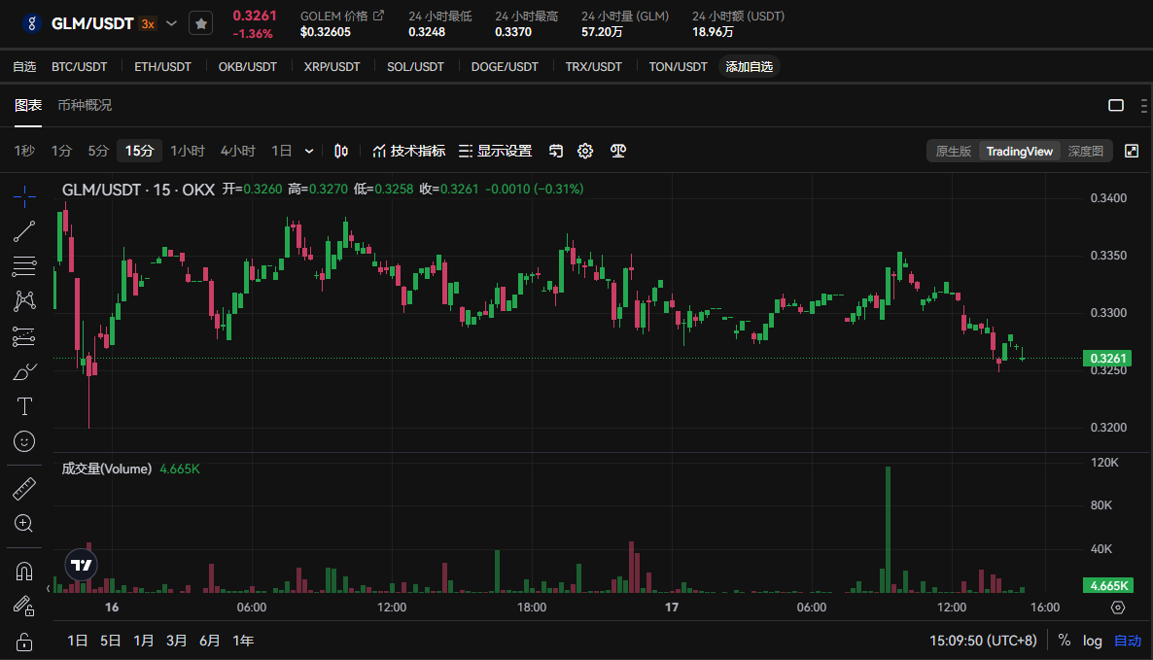
Task: Select the ruler measure tool
Action: pos(24,489)
